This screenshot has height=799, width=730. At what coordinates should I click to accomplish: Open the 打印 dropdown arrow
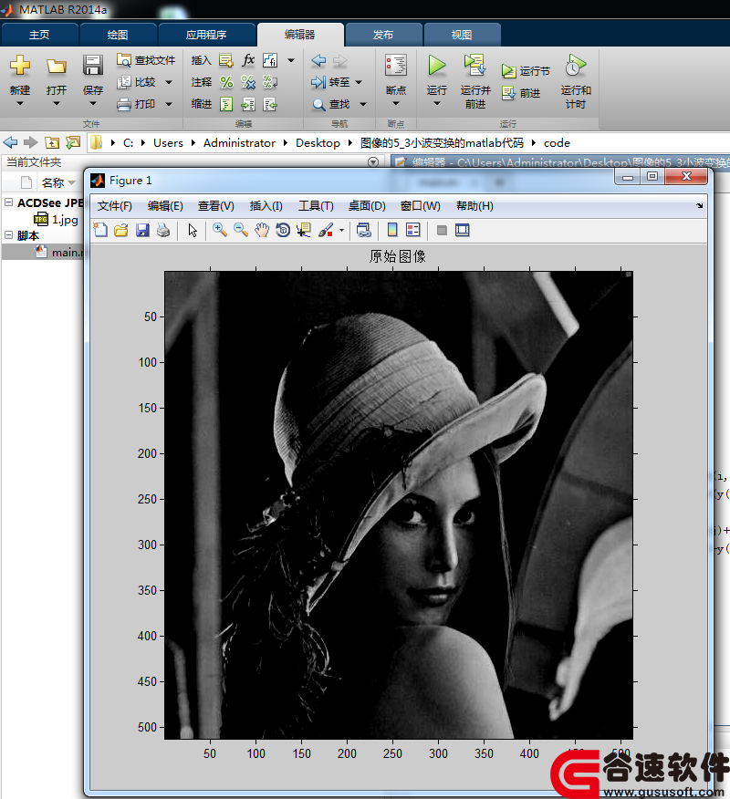point(169,104)
